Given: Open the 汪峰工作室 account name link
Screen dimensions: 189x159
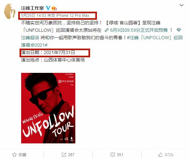Looking at the screenshot, I should (33, 8).
